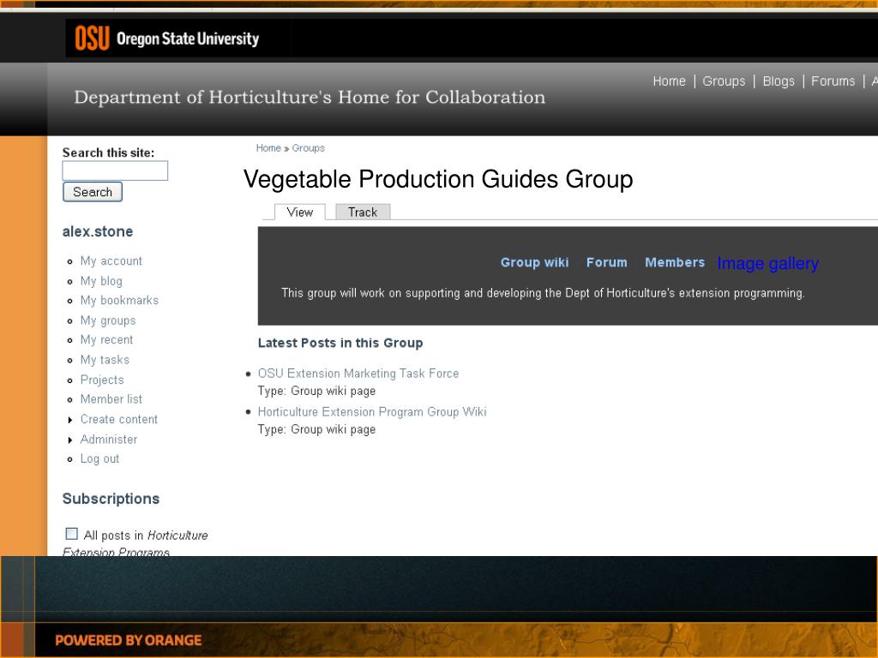The image size is (878, 658).
Task: Toggle All posts in Horticulture Extension Programs checkbox
Action: tap(72, 534)
